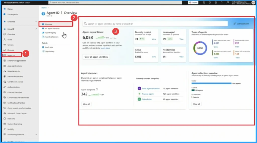This screenshot has height=143, width=257.
Task: Click the Global agents progress bar
Action: [x=211, y=83]
